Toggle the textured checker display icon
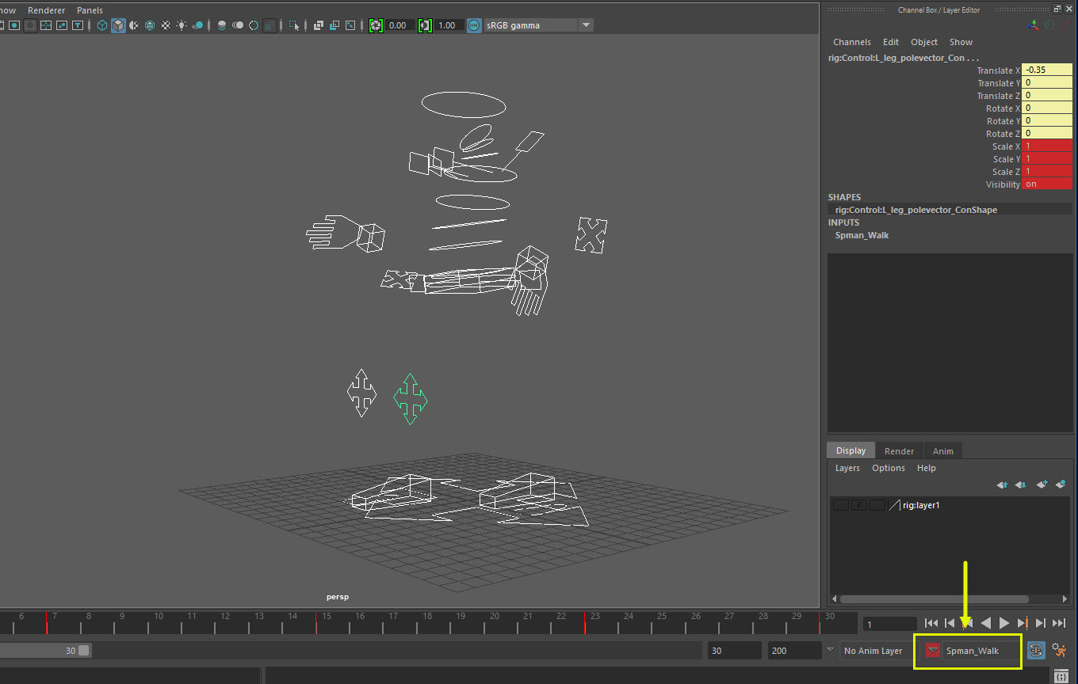Screen dimensions: 1078x684 tap(166, 25)
